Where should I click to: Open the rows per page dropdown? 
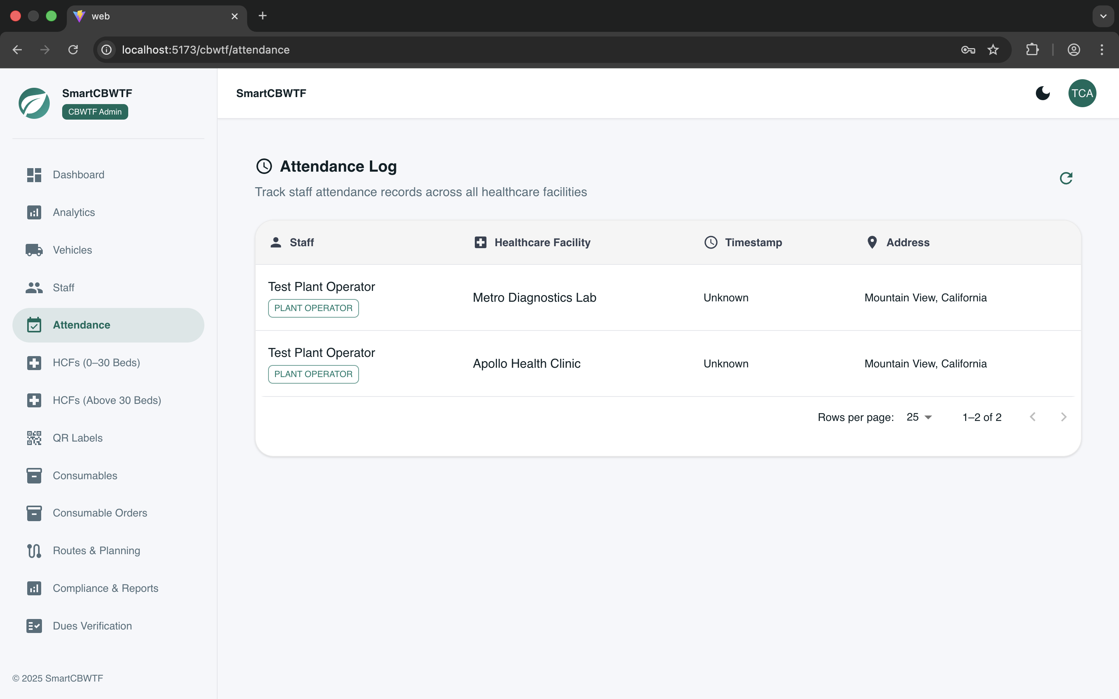[919, 417]
